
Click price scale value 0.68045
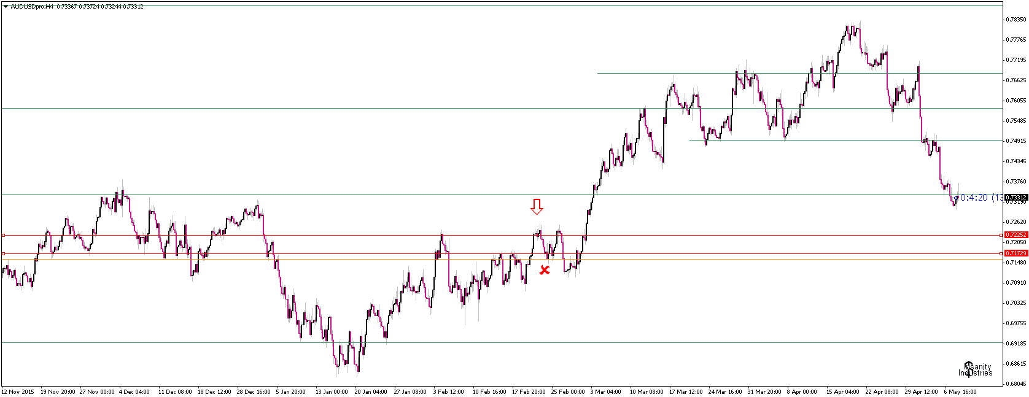coord(1017,385)
